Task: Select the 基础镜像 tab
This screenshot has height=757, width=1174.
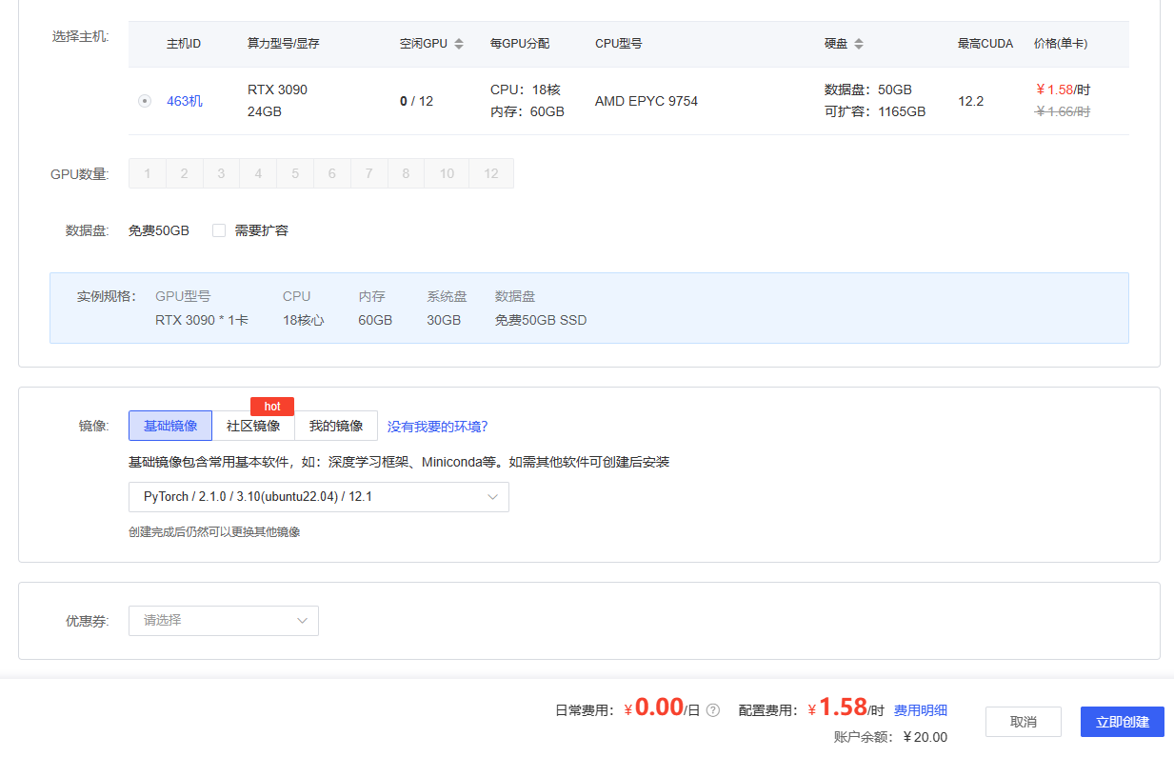Action: point(170,426)
